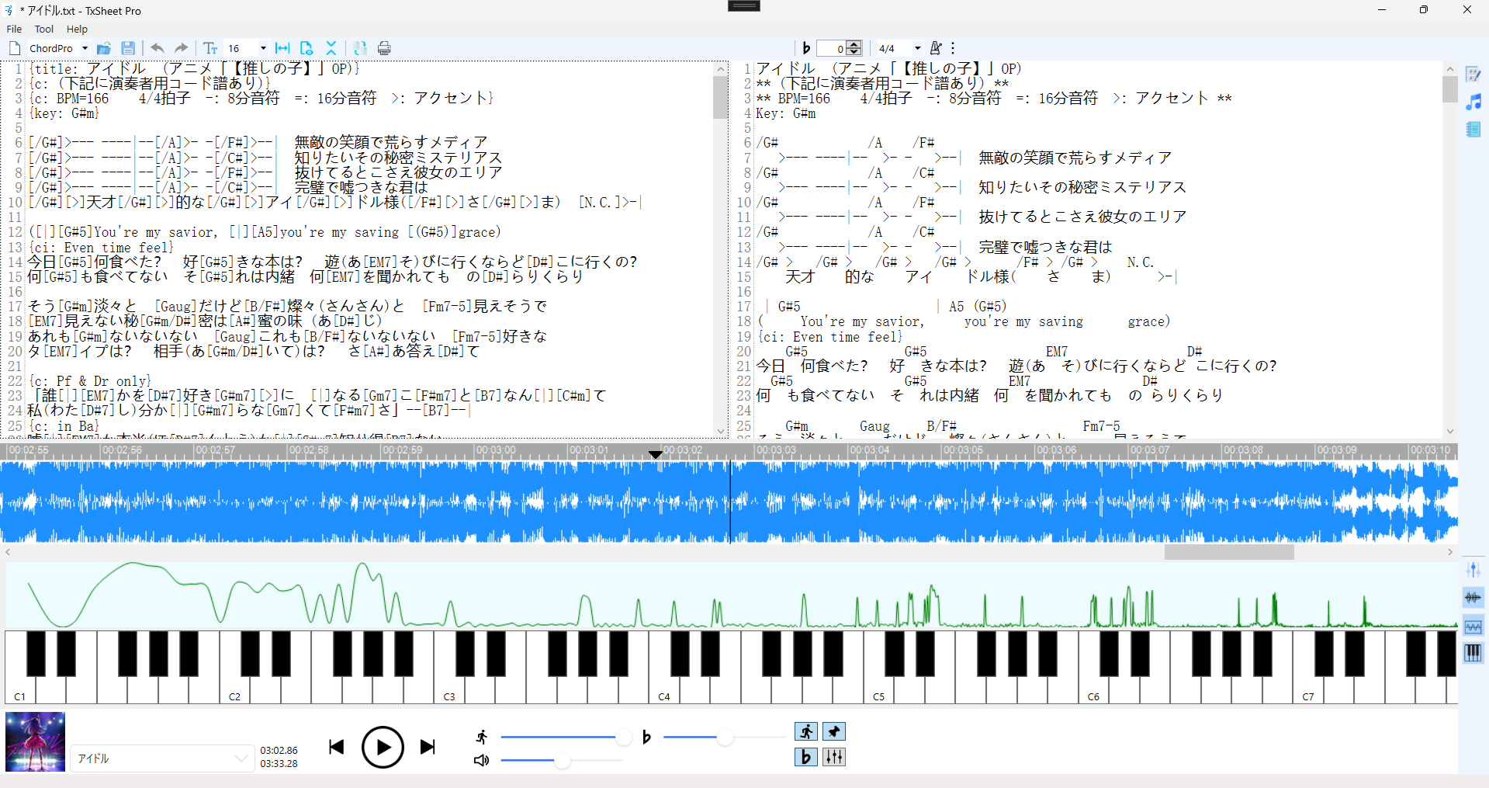Screen dimensions: 1489x788
Task: Show the piano keyboard view icon
Action: 1473,653
